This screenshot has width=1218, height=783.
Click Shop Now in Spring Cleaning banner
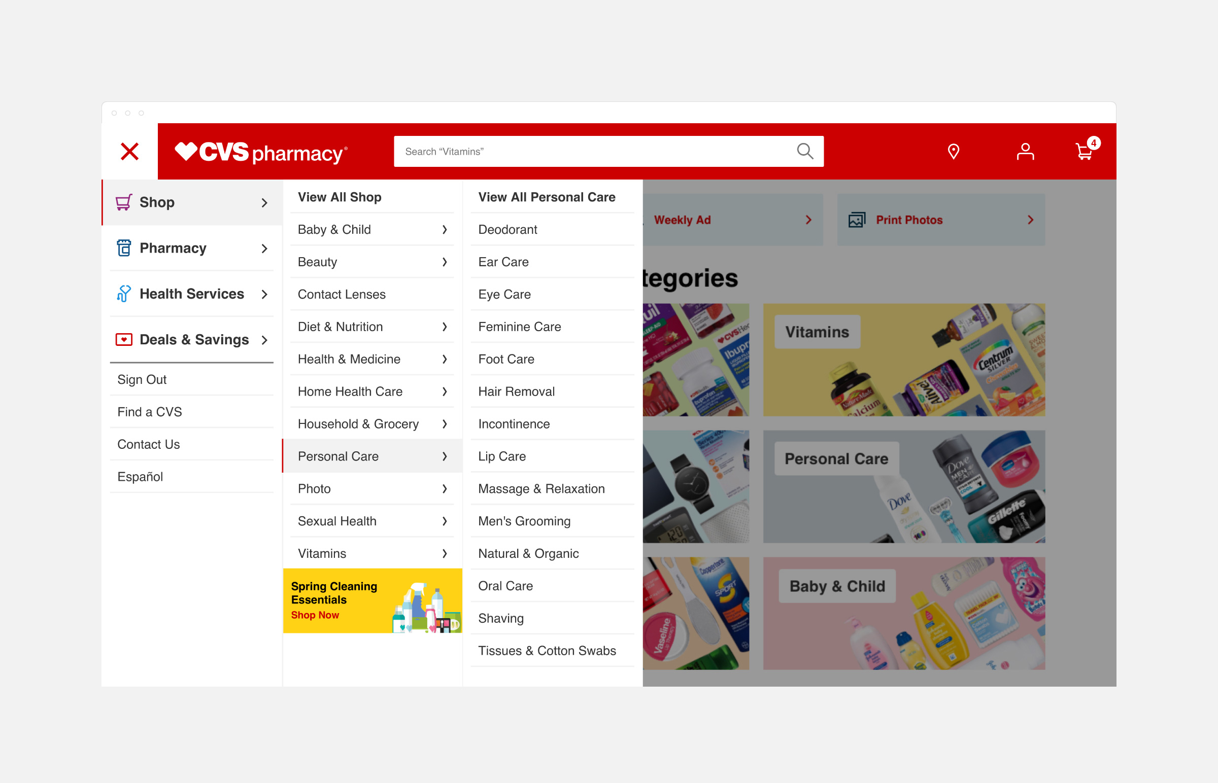click(315, 615)
